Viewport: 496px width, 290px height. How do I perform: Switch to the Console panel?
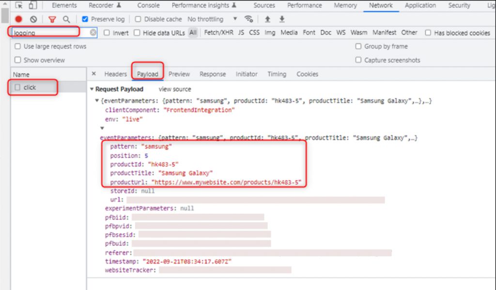click(148, 5)
